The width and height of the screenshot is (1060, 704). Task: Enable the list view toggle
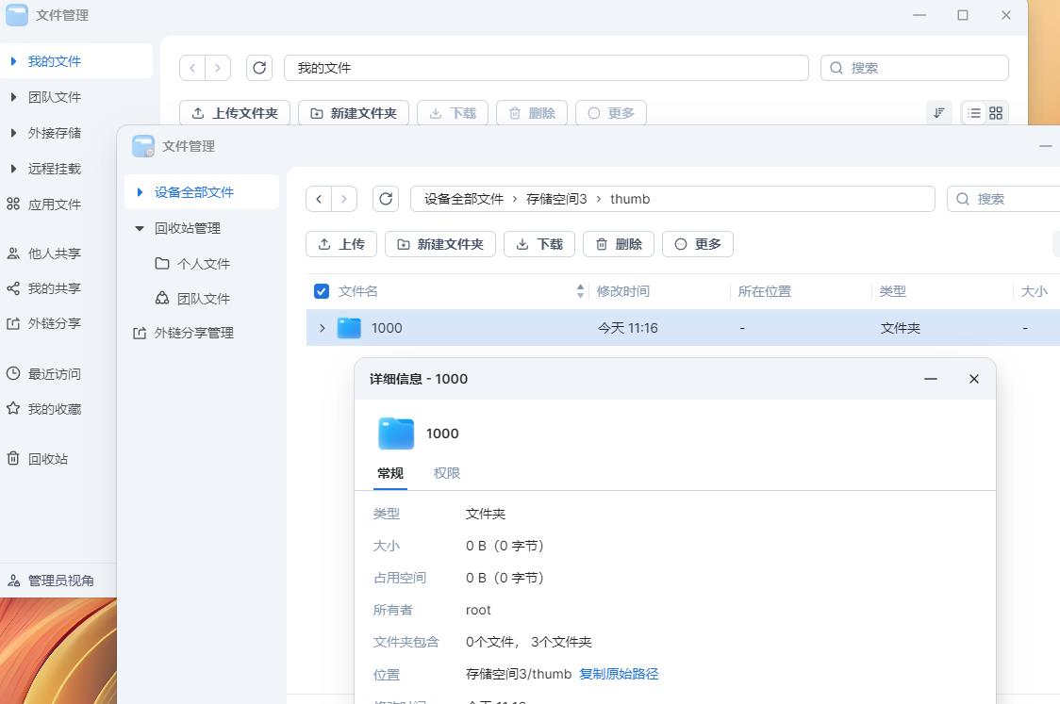tap(973, 112)
